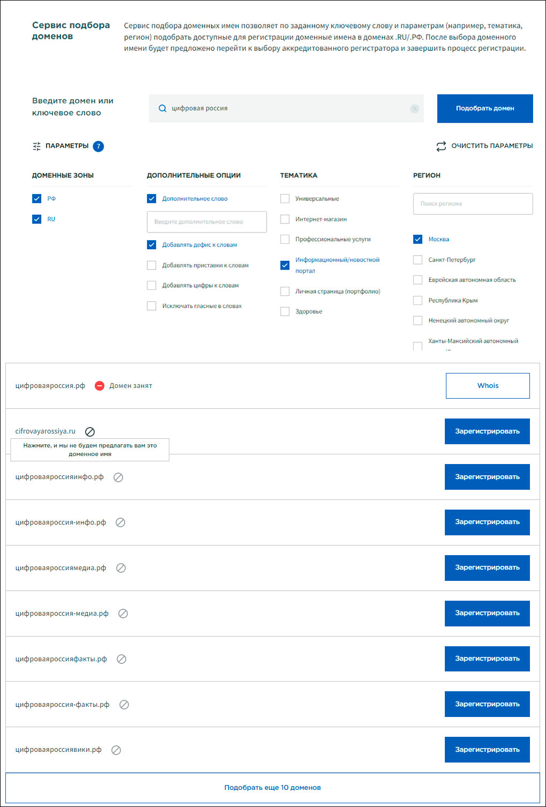Click the Поиск региона search box
Viewport: 546px width, 807px height.
point(473,204)
